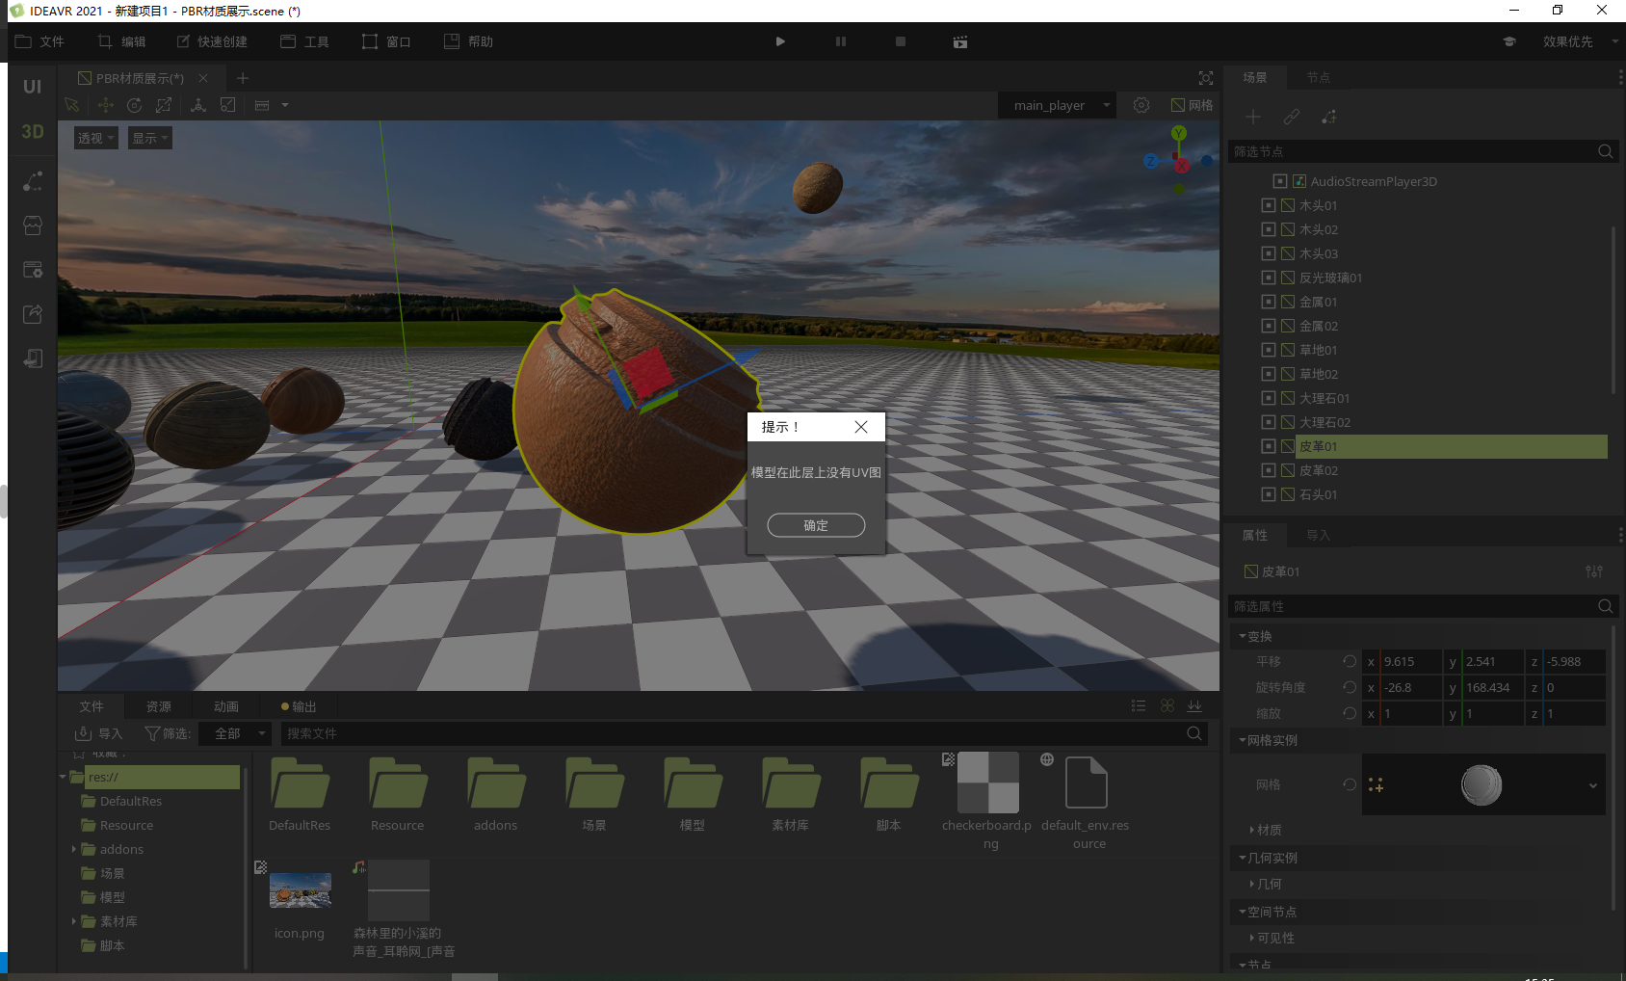Screen dimensions: 1626x981
Task: Open the 工具 menu
Action: [304, 41]
